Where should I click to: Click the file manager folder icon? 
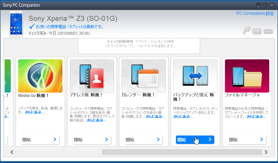pos(247,76)
